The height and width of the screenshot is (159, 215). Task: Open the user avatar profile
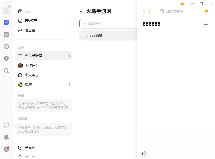pos(6,10)
